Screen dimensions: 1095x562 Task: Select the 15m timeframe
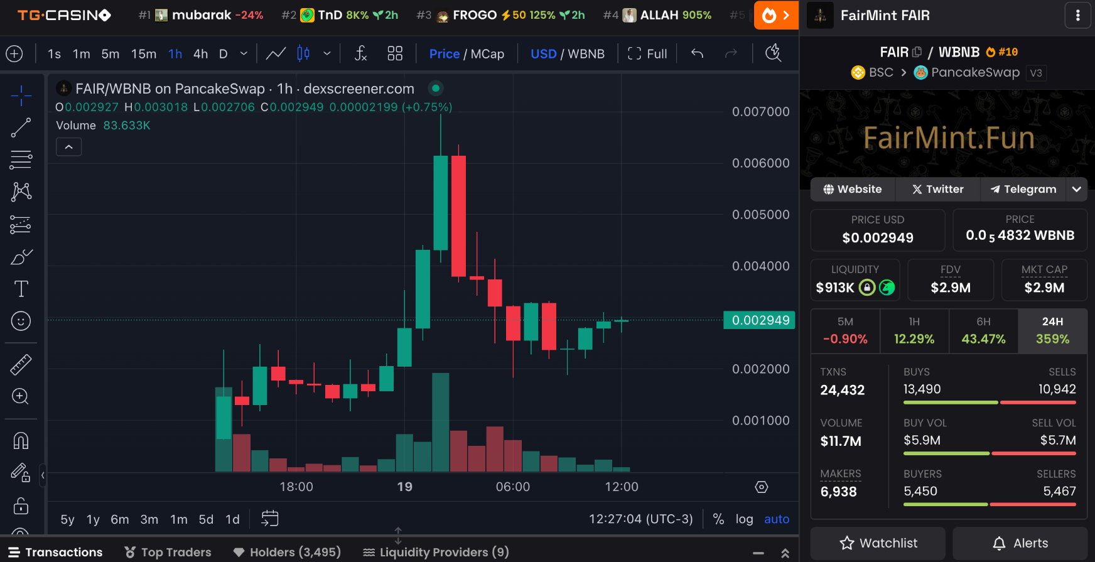click(144, 54)
